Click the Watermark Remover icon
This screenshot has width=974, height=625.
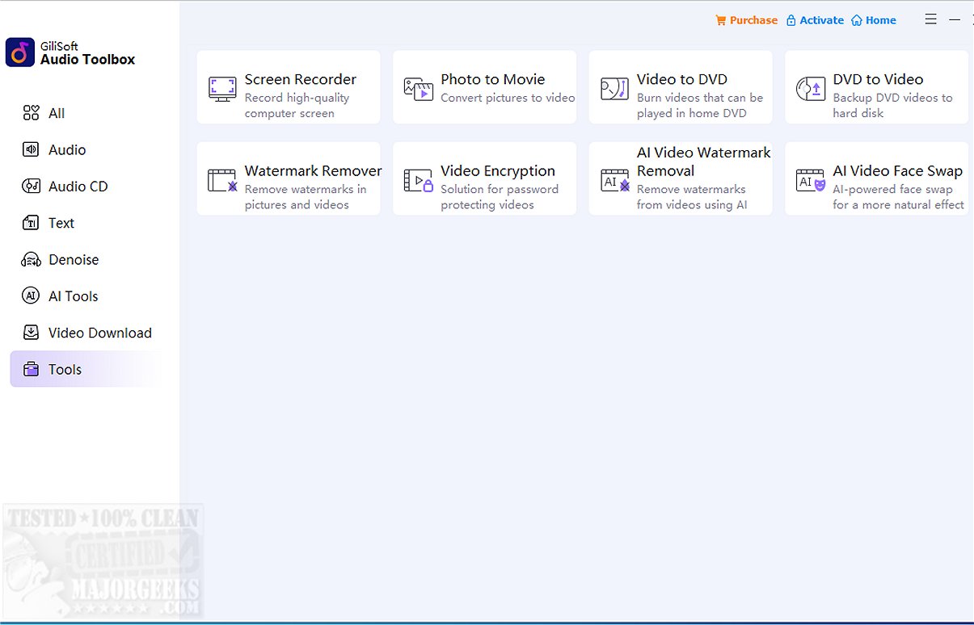click(x=222, y=179)
